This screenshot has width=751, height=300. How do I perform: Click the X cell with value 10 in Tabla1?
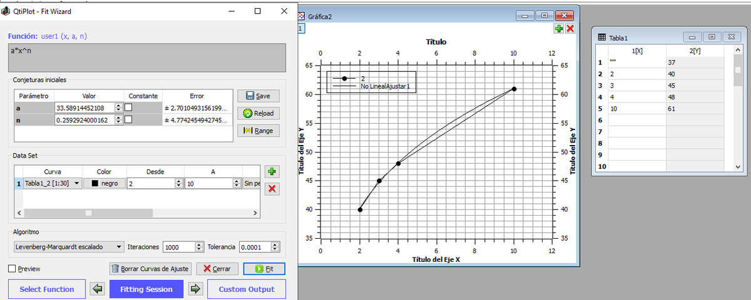[x=637, y=109]
